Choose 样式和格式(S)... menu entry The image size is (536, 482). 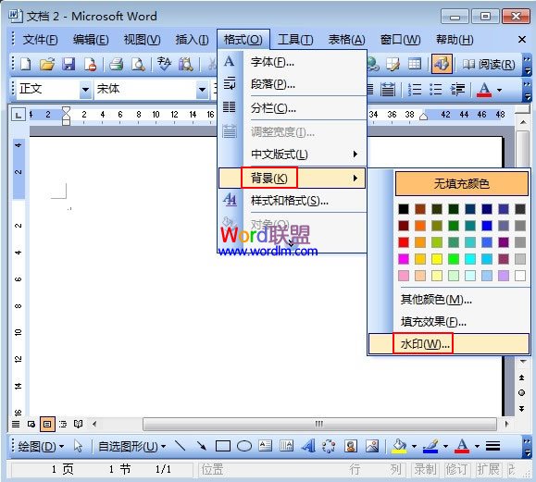(x=293, y=201)
